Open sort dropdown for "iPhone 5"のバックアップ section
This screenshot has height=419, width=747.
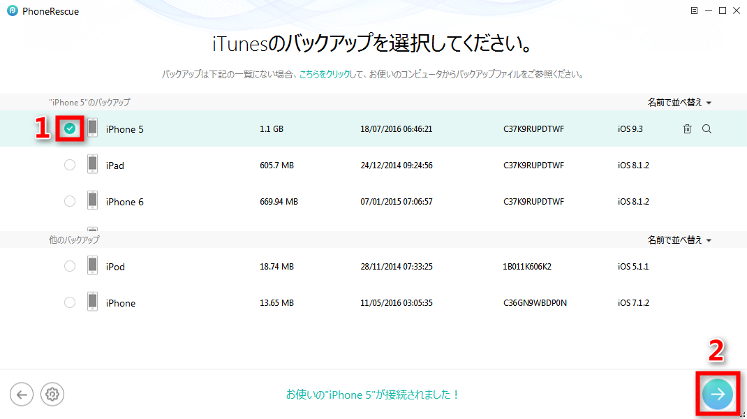pos(679,103)
